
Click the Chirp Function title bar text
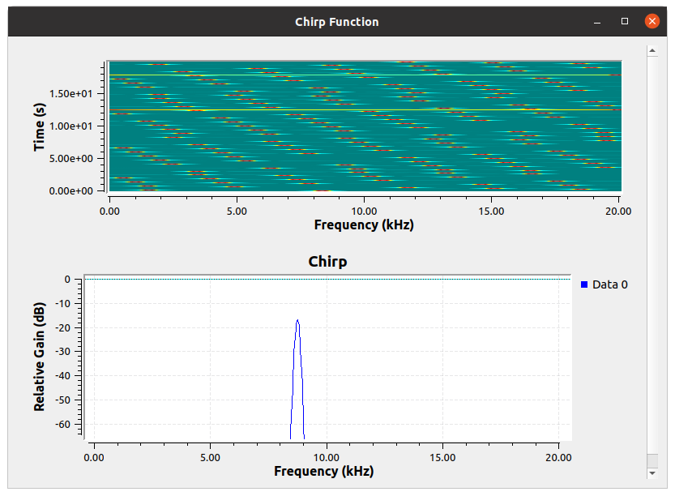point(336,22)
